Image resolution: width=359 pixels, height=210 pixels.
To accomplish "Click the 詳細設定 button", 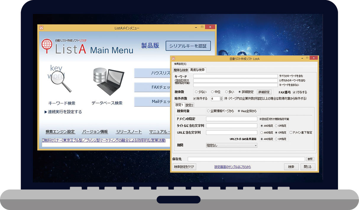I will click(264, 92).
